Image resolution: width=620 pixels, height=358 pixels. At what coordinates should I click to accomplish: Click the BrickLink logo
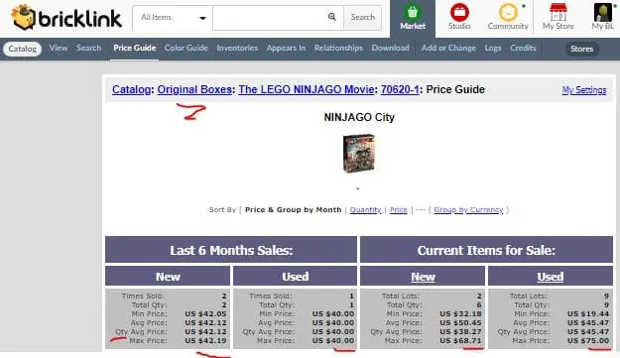coord(66,18)
